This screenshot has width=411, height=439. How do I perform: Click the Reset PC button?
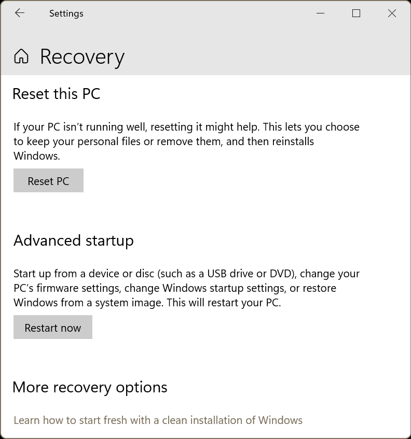48,180
